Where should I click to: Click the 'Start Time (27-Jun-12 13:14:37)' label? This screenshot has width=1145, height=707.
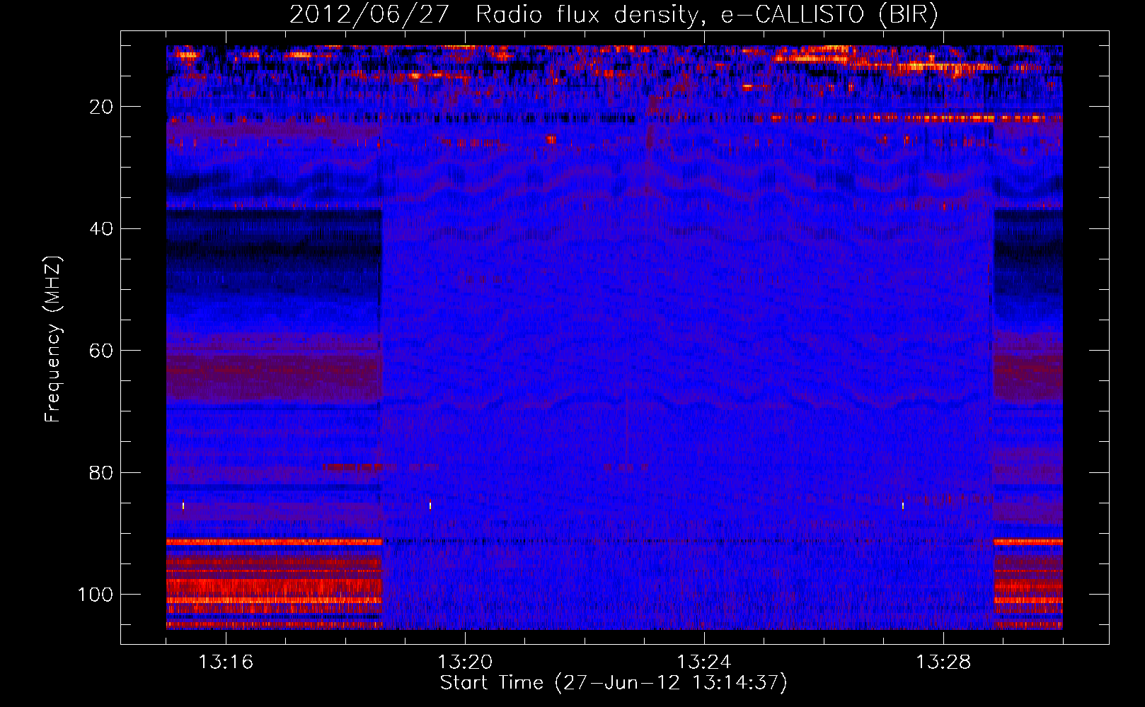coord(614,683)
